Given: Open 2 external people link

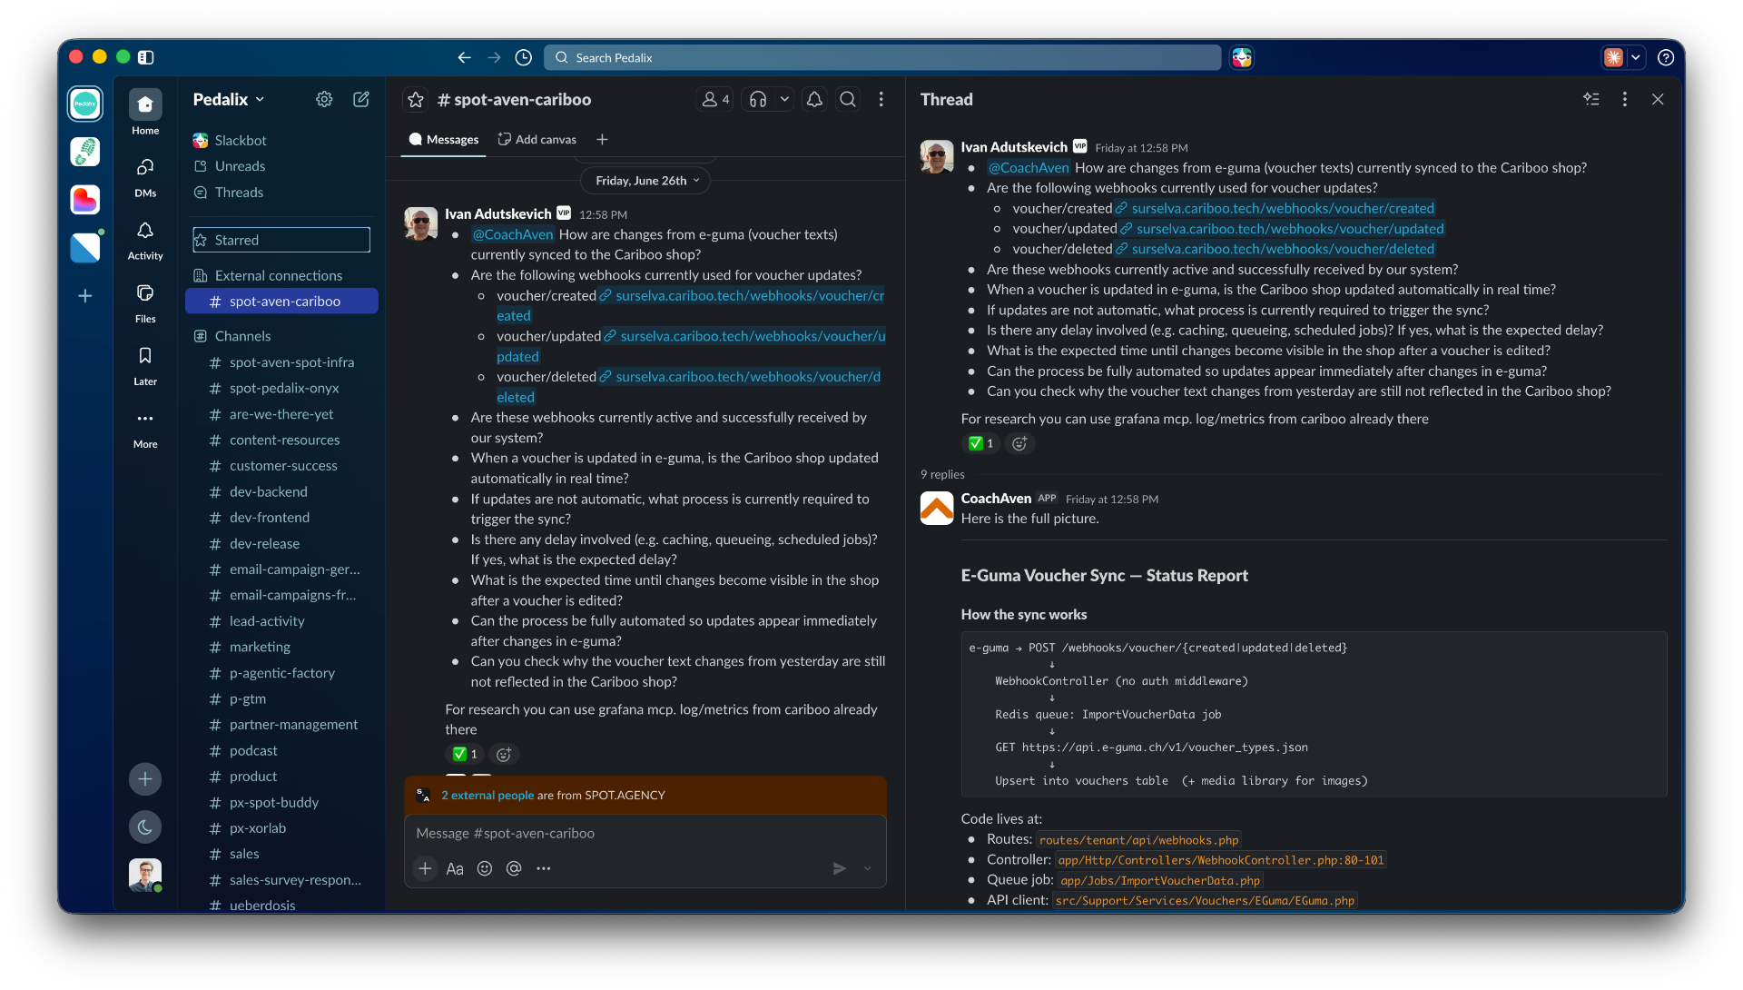Looking at the screenshot, I should (x=487, y=795).
